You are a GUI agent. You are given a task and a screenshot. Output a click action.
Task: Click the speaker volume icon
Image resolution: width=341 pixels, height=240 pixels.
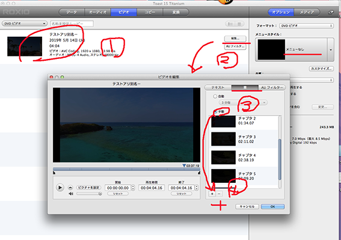click(x=71, y=194)
